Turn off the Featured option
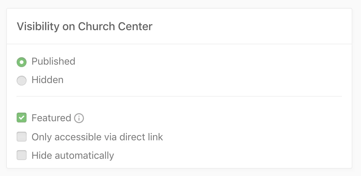Image resolution: width=361 pixels, height=176 pixels. tap(22, 118)
